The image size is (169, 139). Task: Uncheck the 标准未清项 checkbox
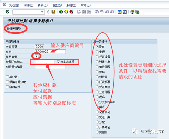click(59, 62)
